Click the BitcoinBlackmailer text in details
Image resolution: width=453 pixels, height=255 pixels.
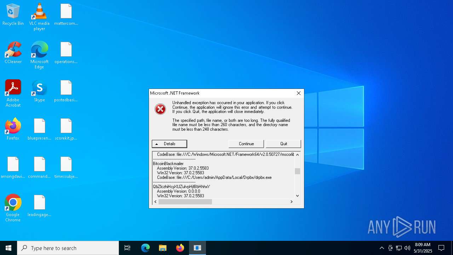(x=168, y=164)
